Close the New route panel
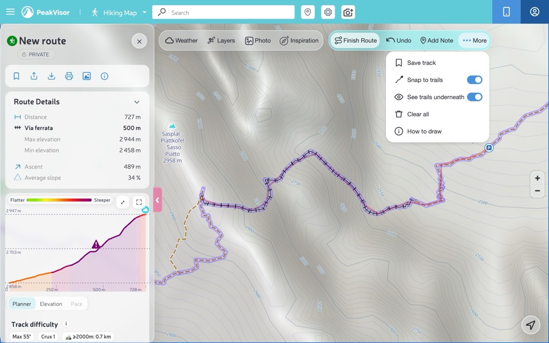The height and width of the screenshot is (343, 549). point(139,41)
